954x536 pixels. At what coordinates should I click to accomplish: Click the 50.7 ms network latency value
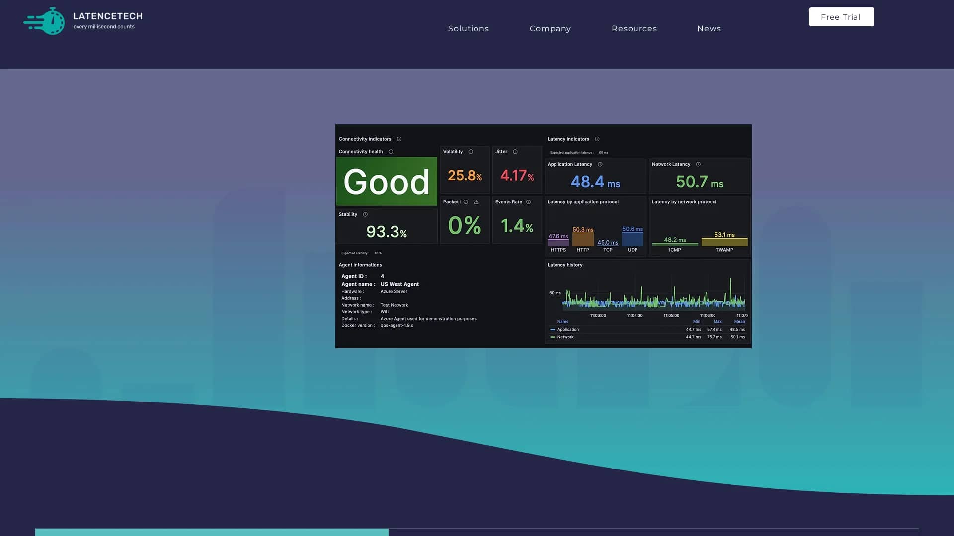click(700, 182)
